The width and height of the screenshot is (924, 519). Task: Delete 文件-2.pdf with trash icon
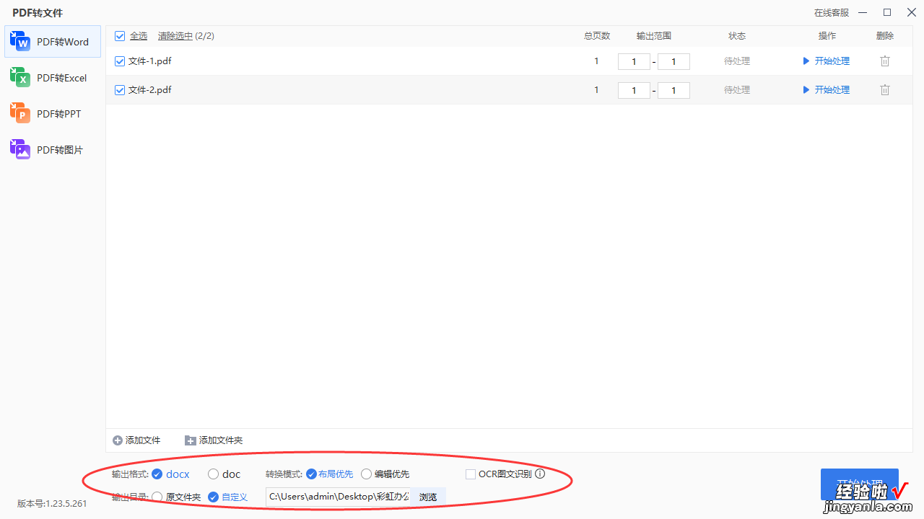pyautogui.click(x=885, y=90)
